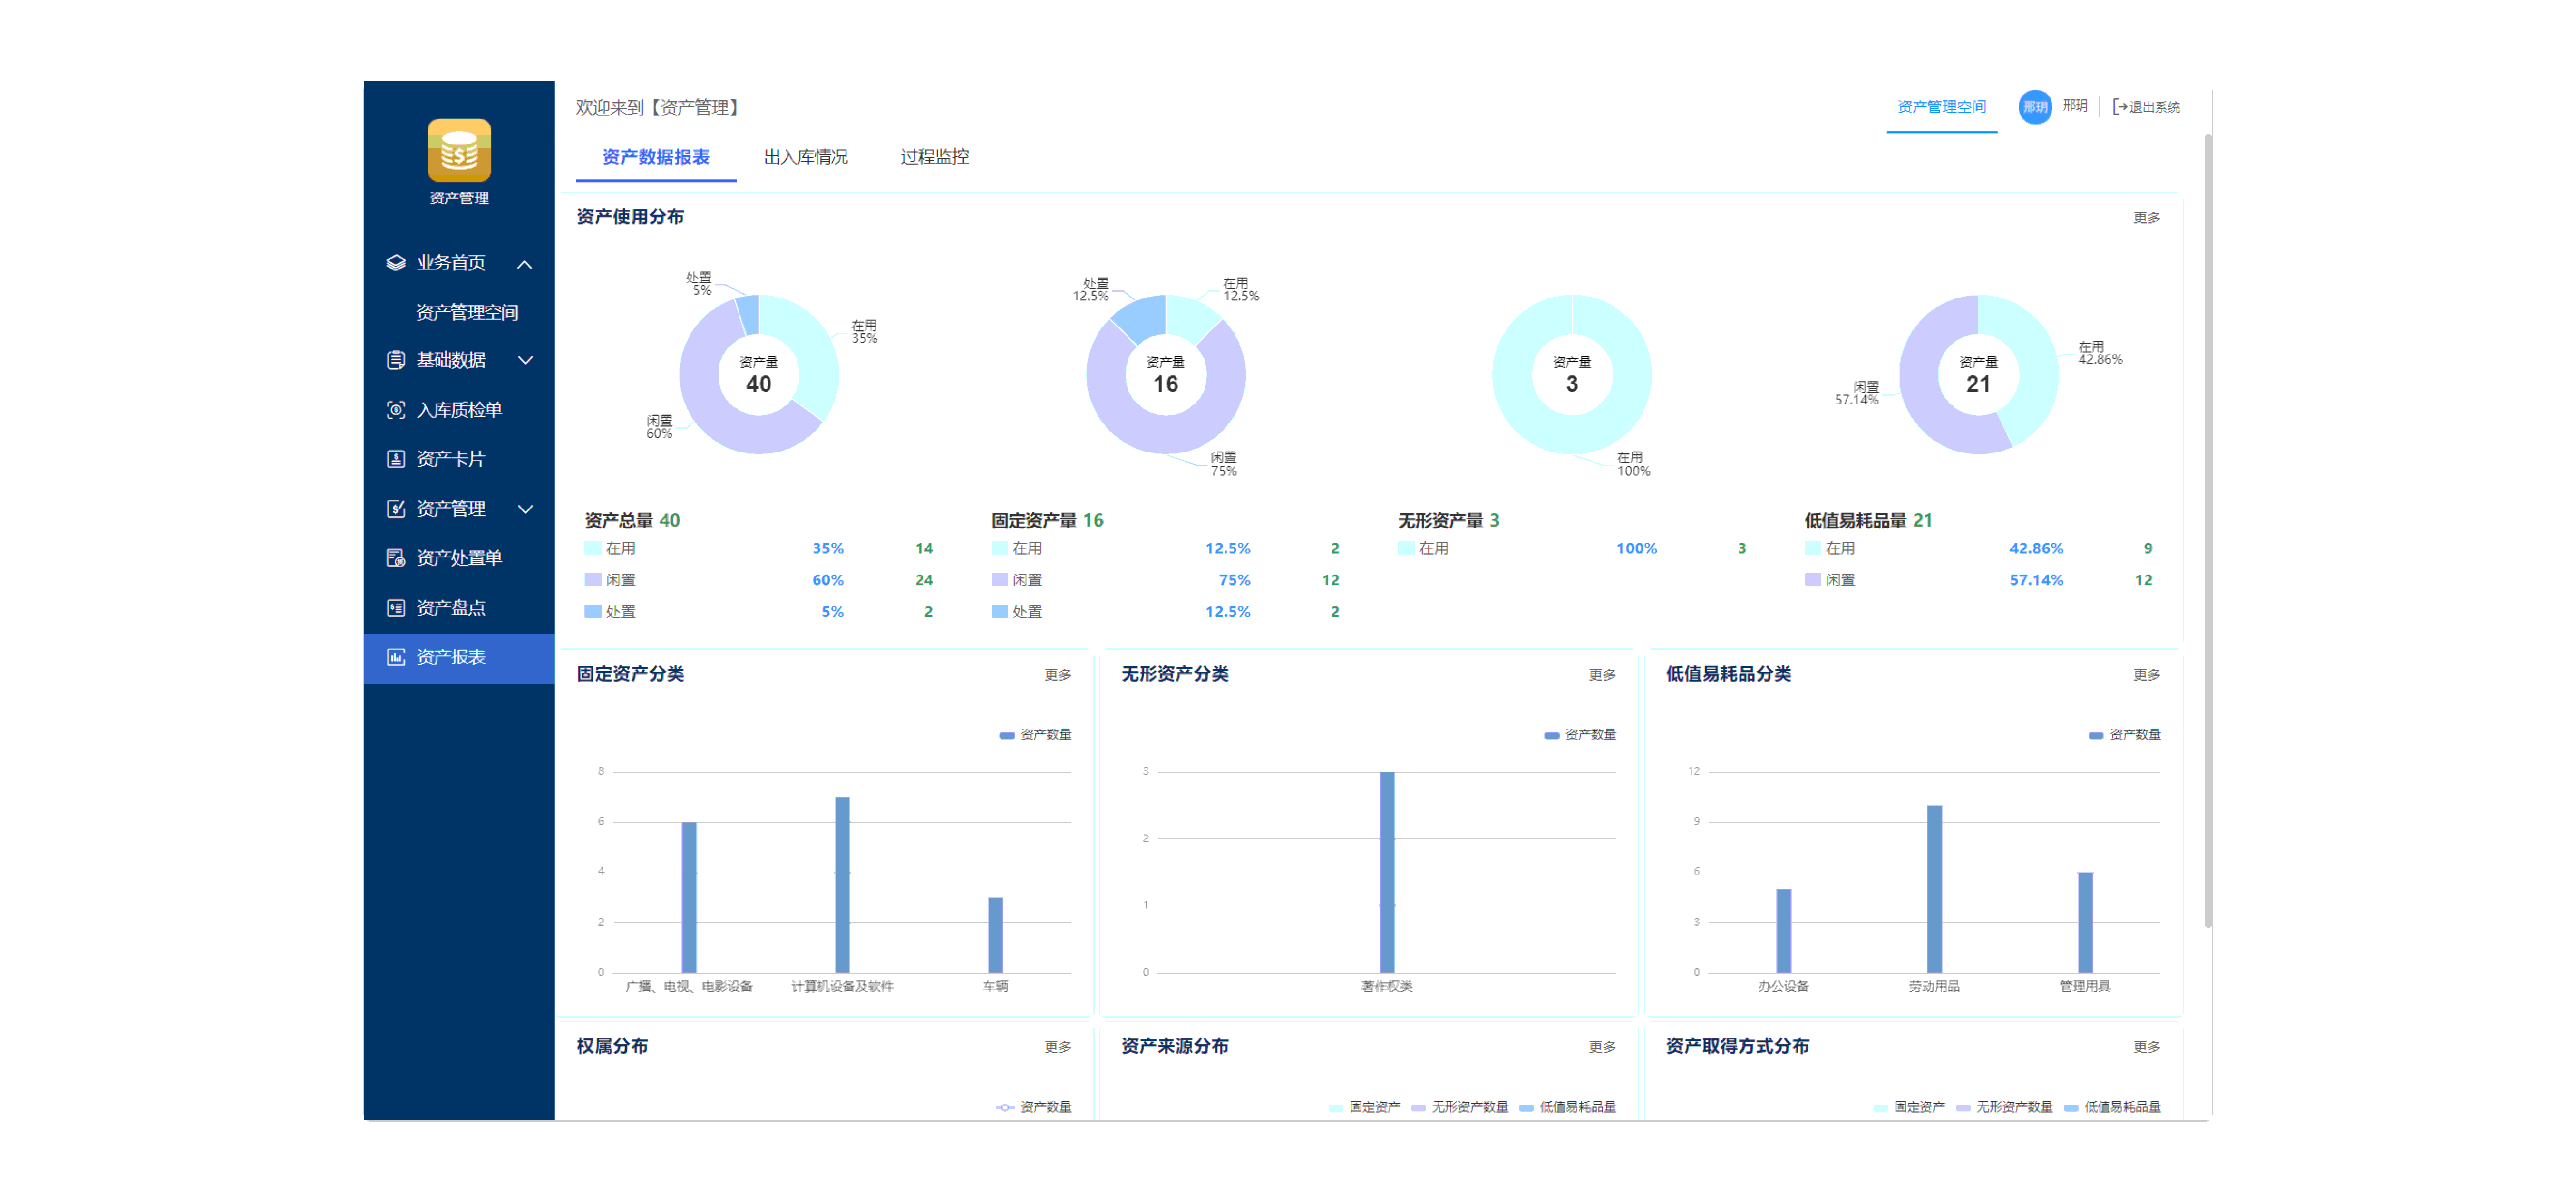Collapse the 业务首页 menu chevron

coord(525,264)
